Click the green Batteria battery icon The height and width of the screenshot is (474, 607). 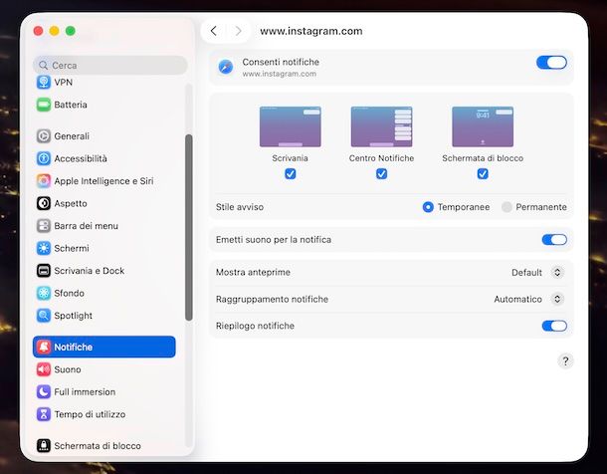point(44,105)
